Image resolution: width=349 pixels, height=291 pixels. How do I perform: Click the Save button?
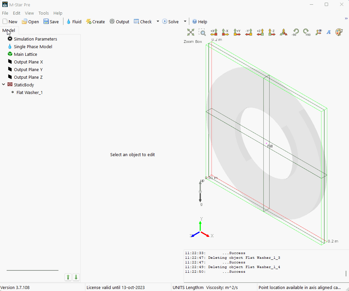tap(51, 21)
